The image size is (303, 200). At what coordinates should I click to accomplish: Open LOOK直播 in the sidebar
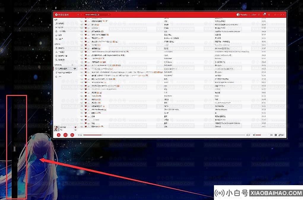point(61,31)
